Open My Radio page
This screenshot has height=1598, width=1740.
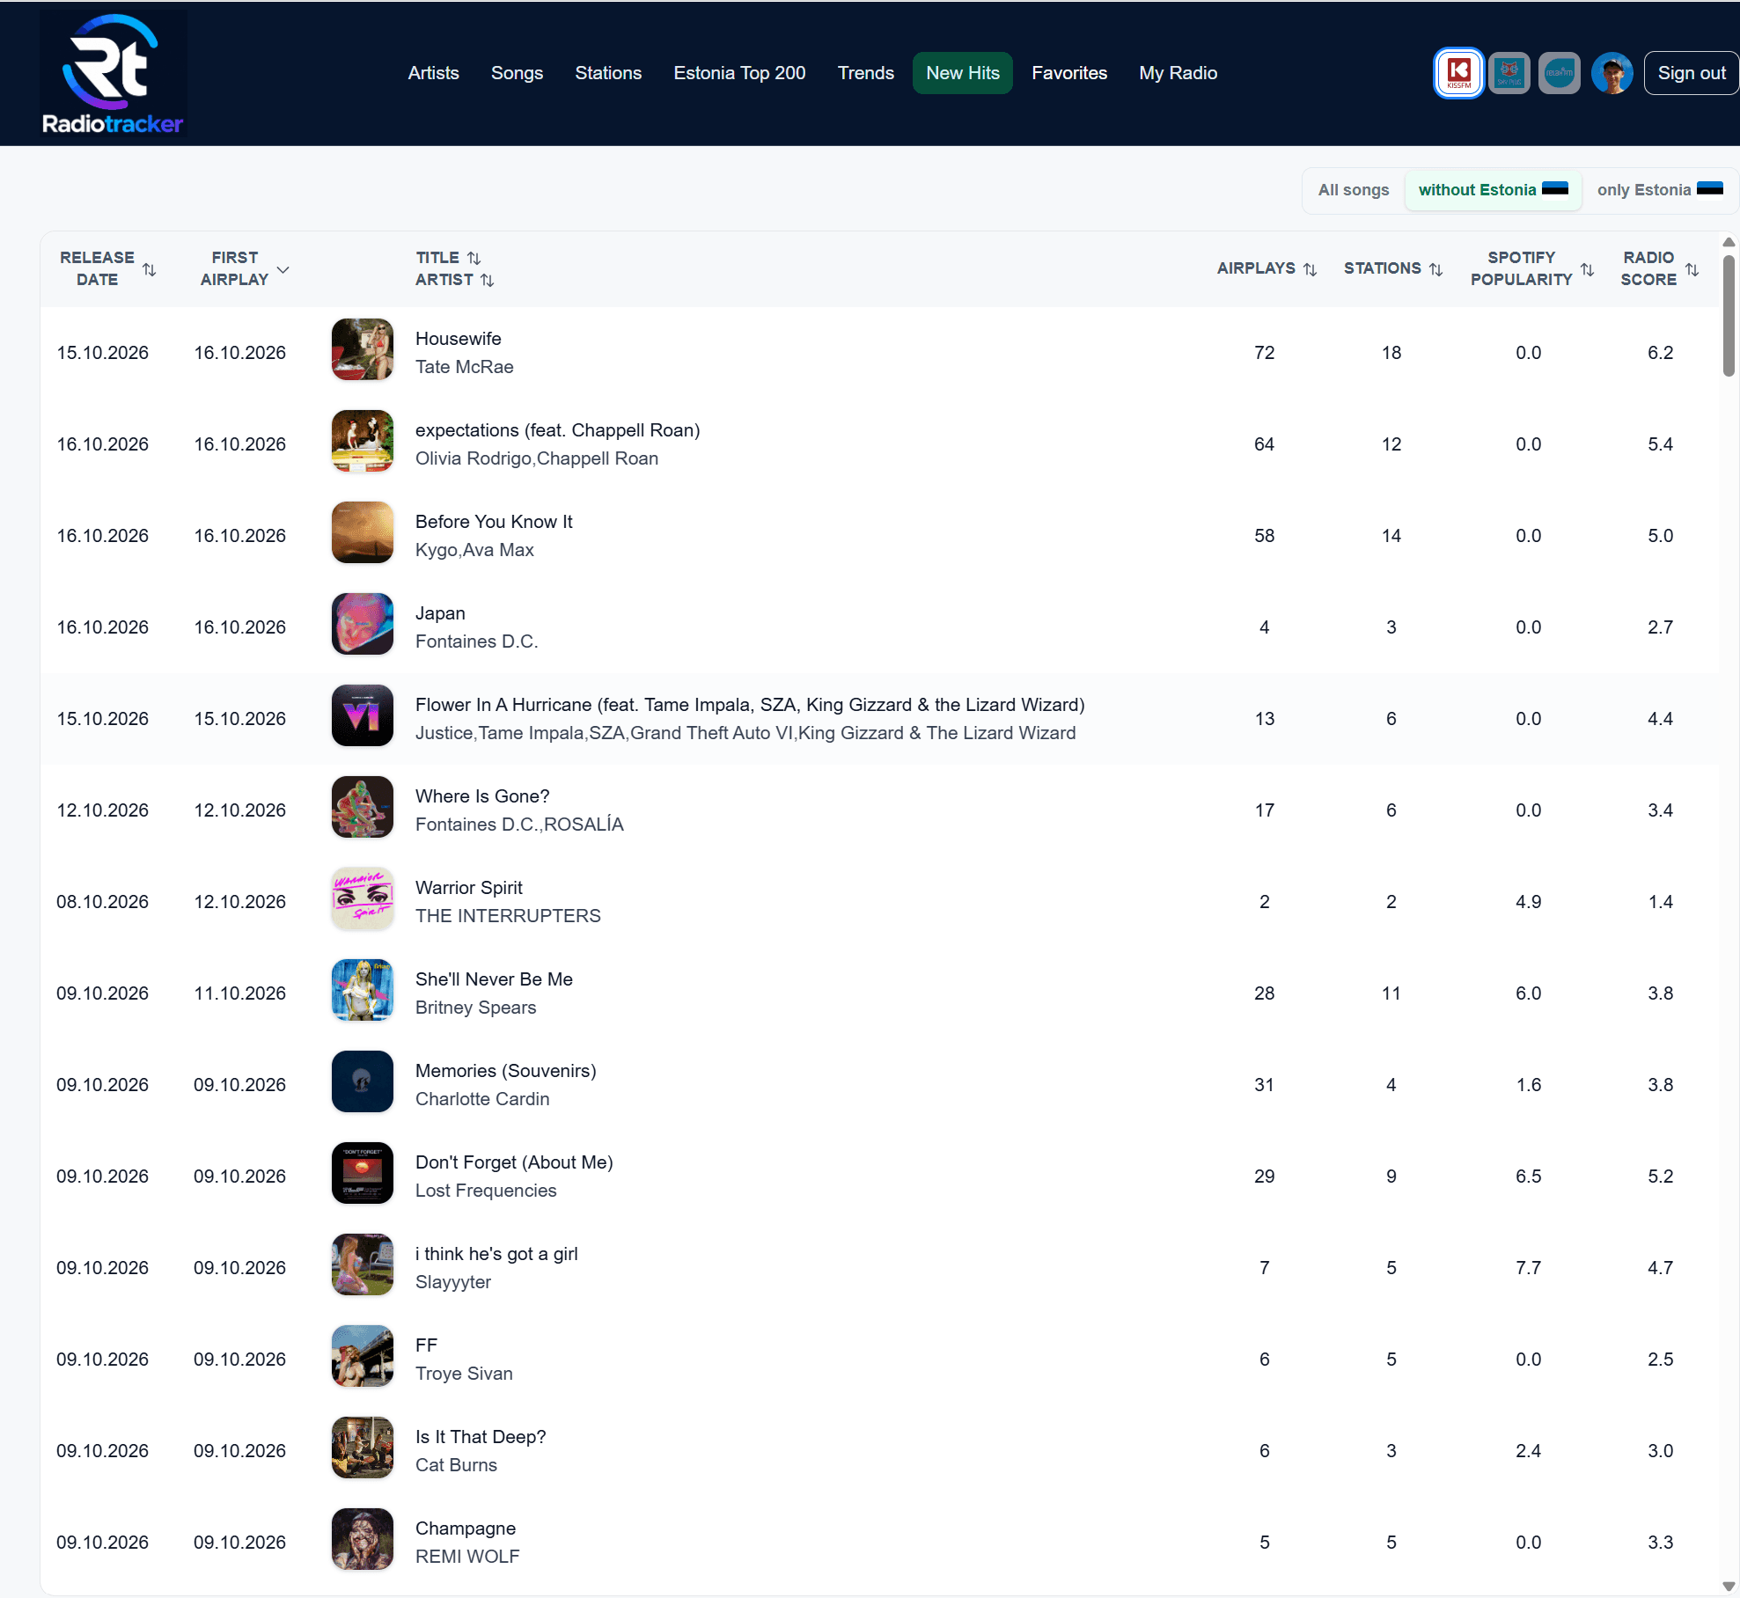pyautogui.click(x=1178, y=73)
